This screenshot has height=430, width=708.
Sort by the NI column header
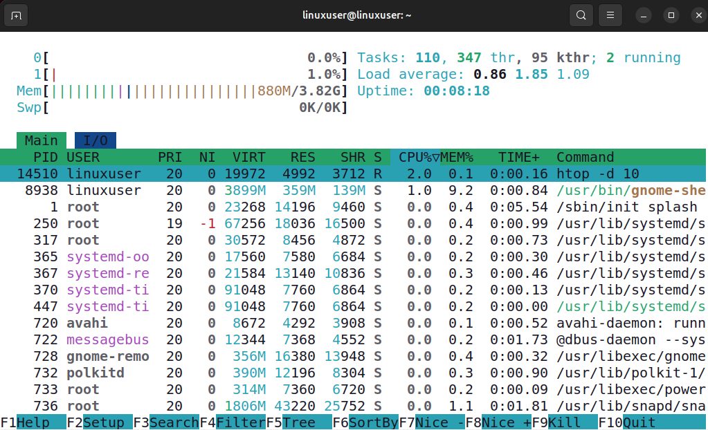click(207, 157)
